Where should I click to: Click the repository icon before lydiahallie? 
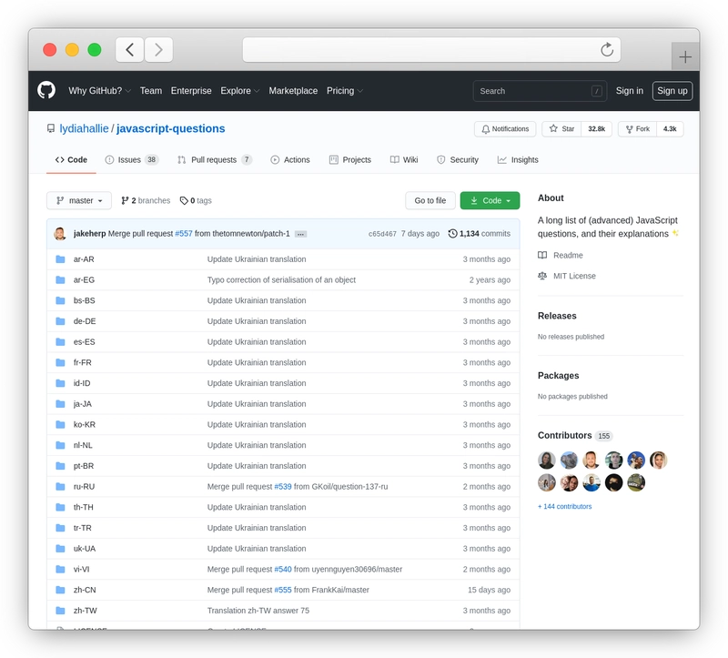pos(51,128)
